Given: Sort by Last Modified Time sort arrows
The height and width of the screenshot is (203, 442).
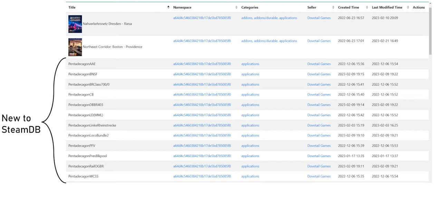Looking at the screenshot, I should click(408, 7).
